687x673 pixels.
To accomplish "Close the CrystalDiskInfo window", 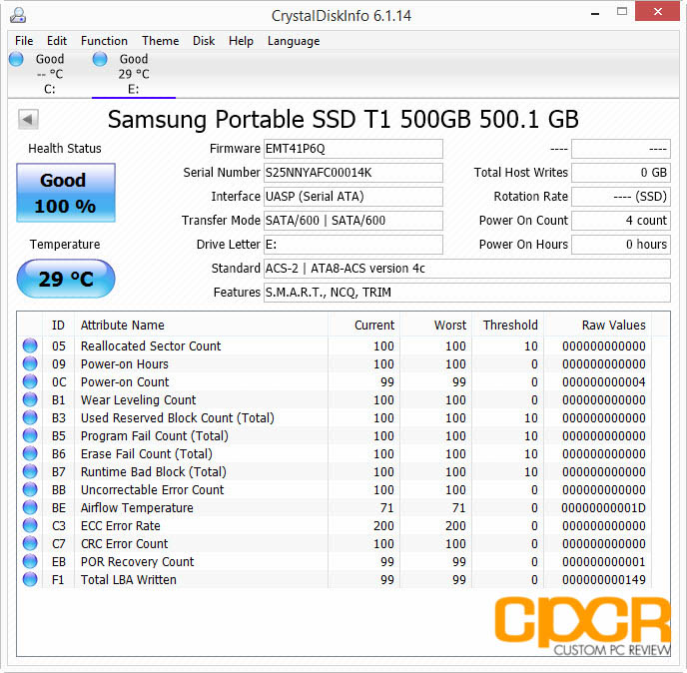I will click(657, 12).
